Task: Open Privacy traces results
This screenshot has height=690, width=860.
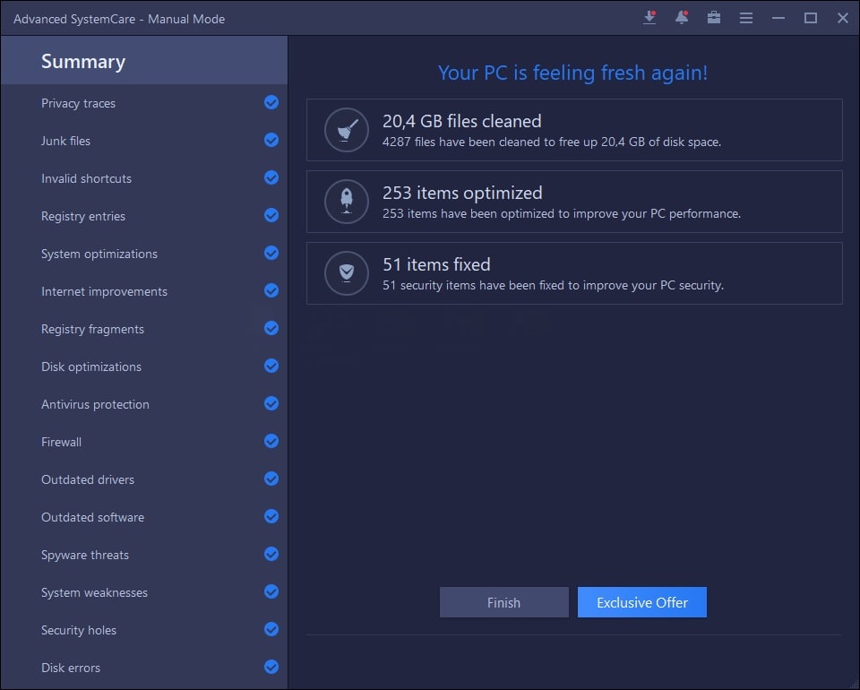Action: (x=144, y=103)
